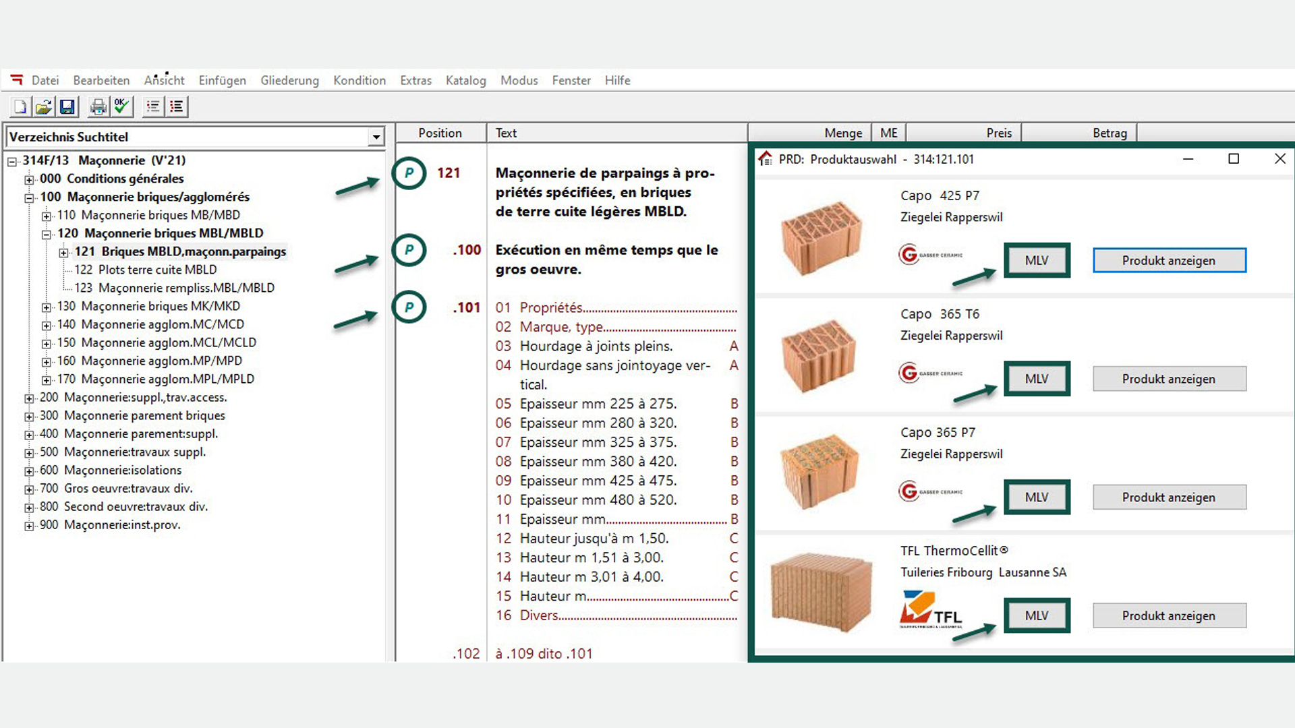Click the Print toolbar icon
Screen dimensions: 1295x728
98,107
